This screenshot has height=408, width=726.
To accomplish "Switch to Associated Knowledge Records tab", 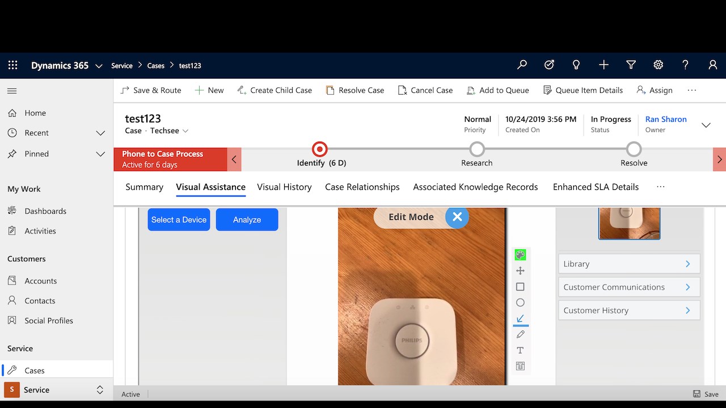I will coord(475,187).
